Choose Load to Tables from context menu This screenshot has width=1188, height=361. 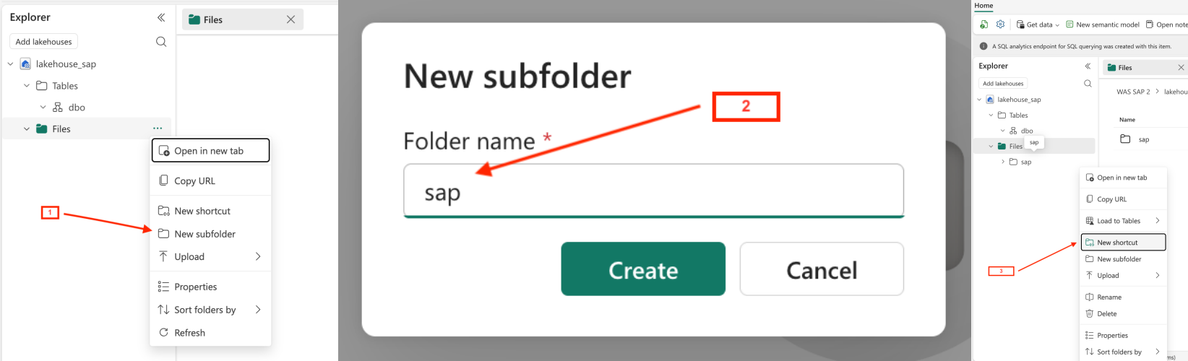[x=1118, y=221]
